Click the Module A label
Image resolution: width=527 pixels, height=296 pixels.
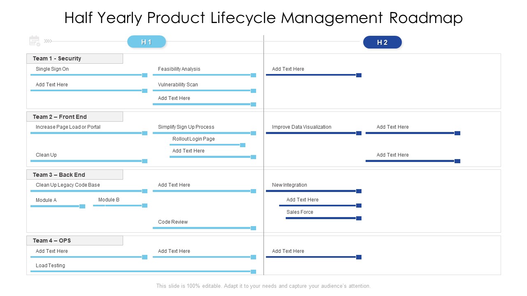[x=46, y=200]
